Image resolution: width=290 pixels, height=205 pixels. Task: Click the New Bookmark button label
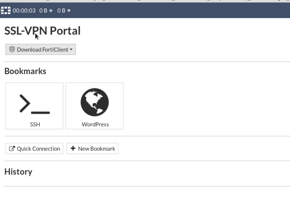pyautogui.click(x=96, y=149)
